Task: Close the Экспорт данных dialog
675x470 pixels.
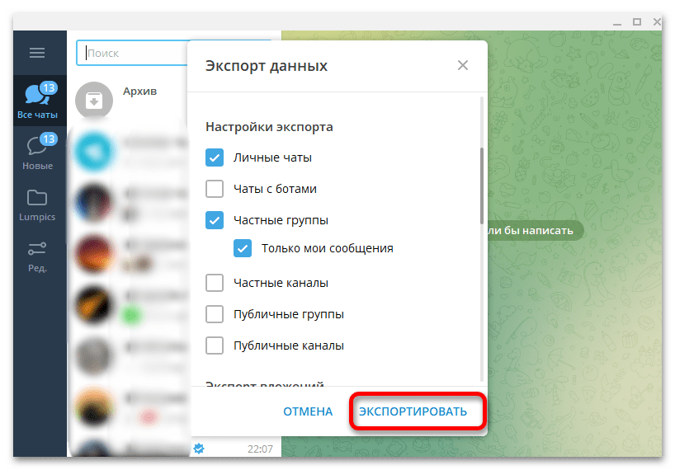Action: (x=463, y=65)
